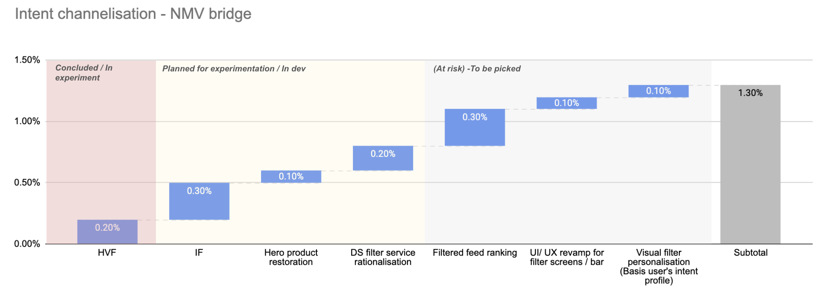The image size is (824, 307).
Task: Click the 'Concluded / In experiment' region label
Action: coord(84,73)
